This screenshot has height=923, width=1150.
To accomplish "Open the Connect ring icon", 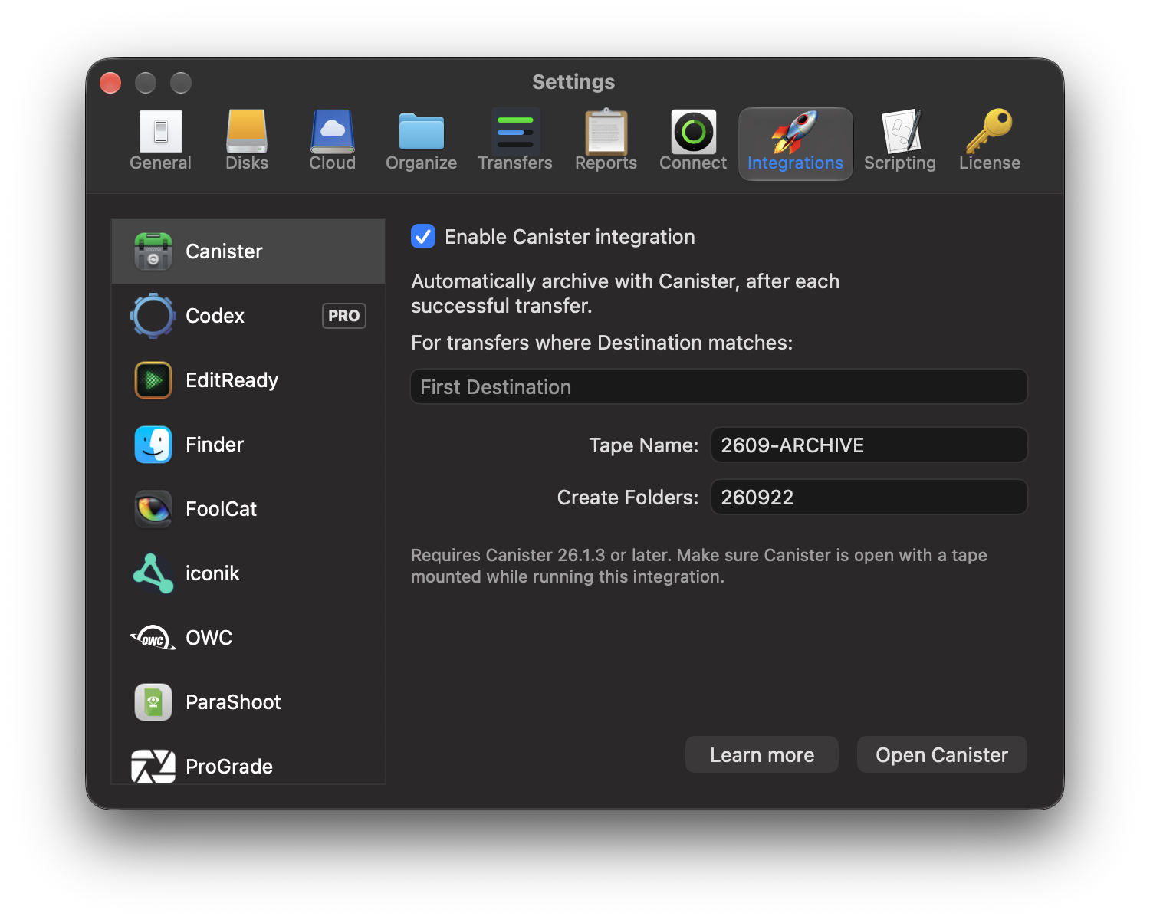I will [694, 131].
